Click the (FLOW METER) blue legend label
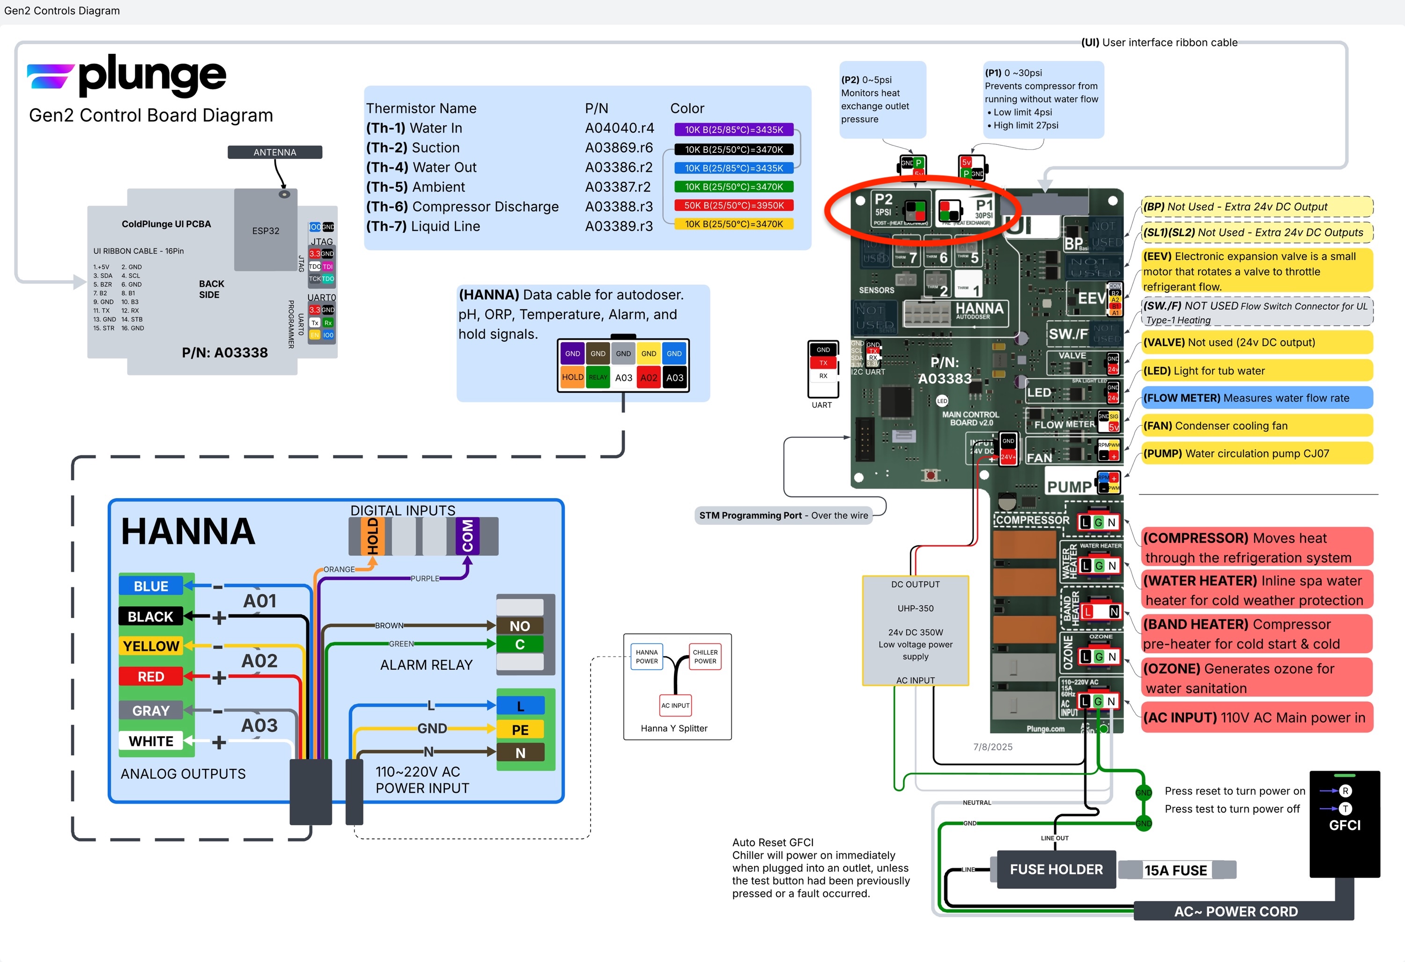The image size is (1405, 962). [1257, 398]
